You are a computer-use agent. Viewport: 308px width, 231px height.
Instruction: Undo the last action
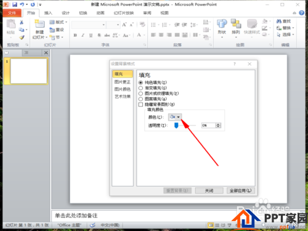(22, 4)
